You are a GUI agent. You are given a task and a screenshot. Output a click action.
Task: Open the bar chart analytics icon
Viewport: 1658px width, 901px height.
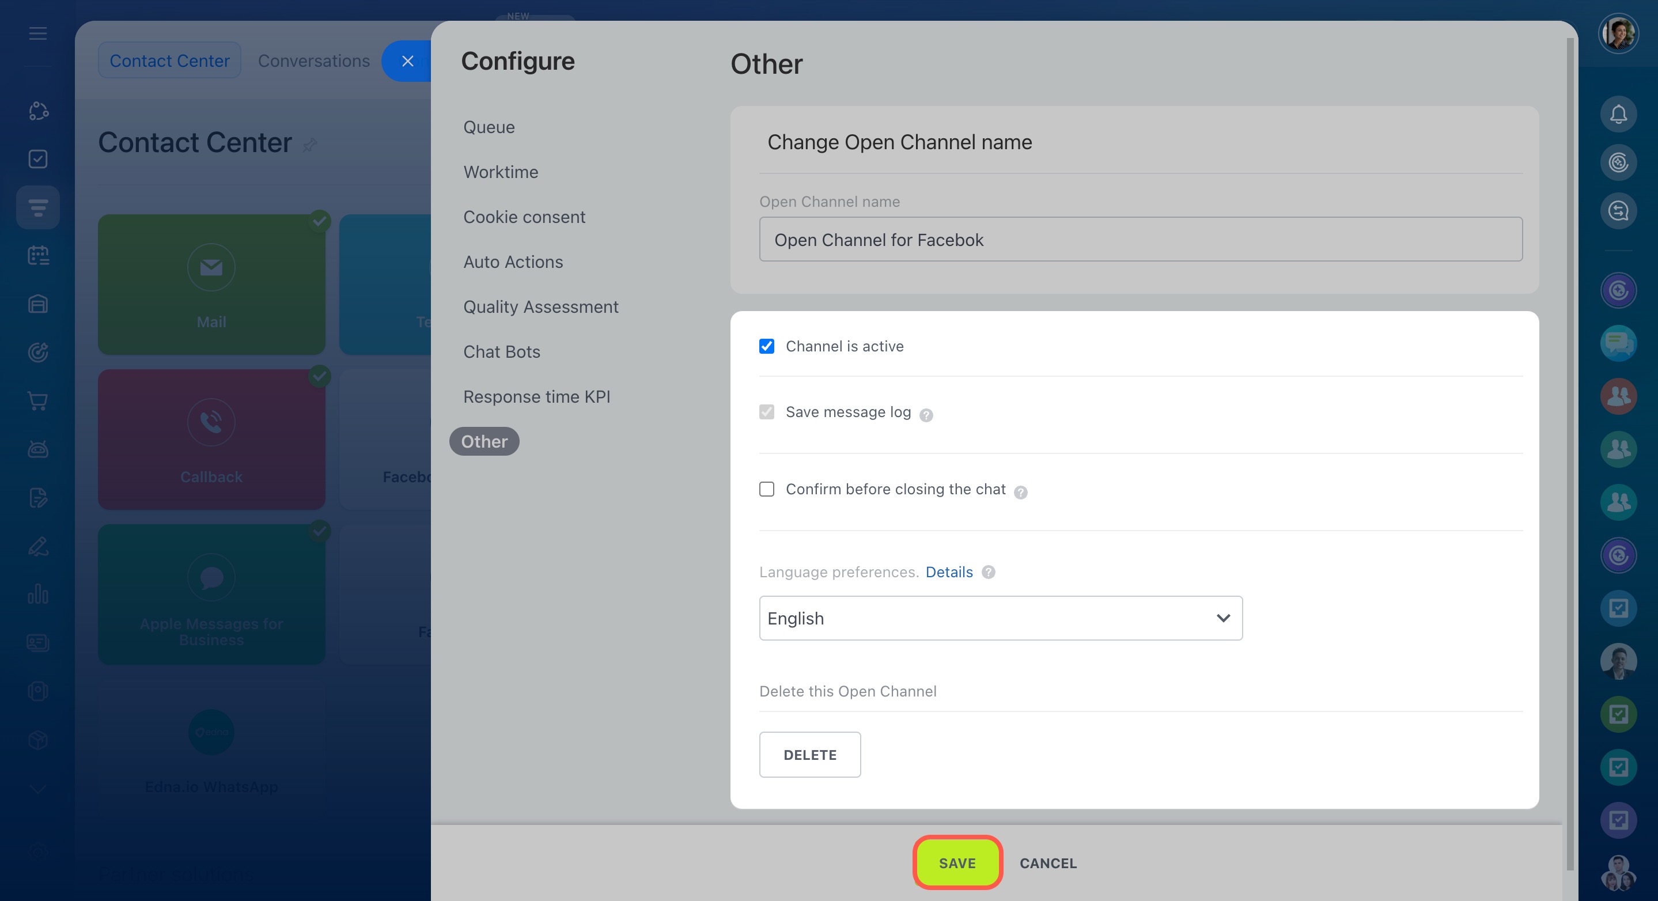pos(38,594)
